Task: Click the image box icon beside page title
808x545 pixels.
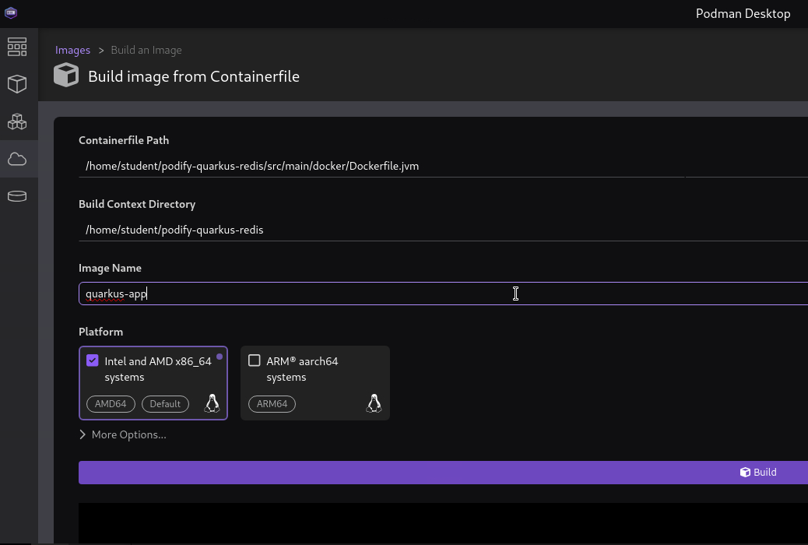Action: pos(66,76)
